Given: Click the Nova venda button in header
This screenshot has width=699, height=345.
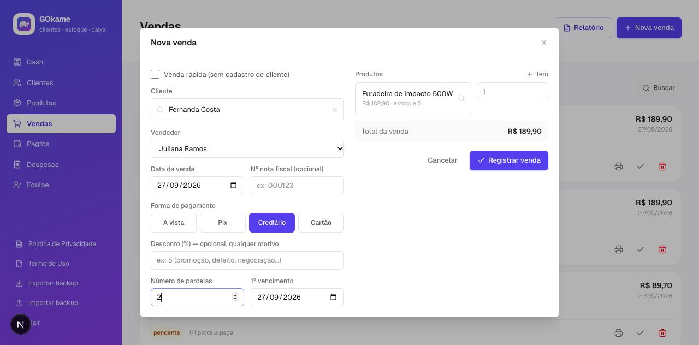Looking at the screenshot, I should pyautogui.click(x=649, y=28).
